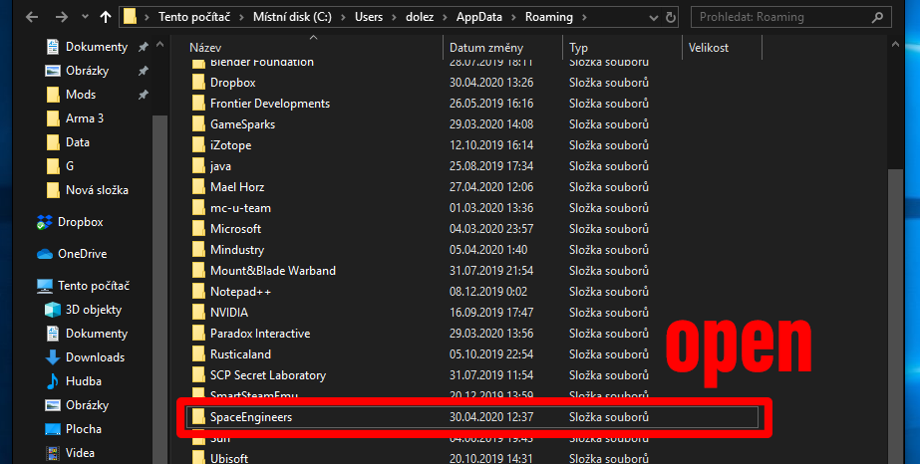The height and width of the screenshot is (464, 920).
Task: Click the search magnifier icon
Action: 877,17
